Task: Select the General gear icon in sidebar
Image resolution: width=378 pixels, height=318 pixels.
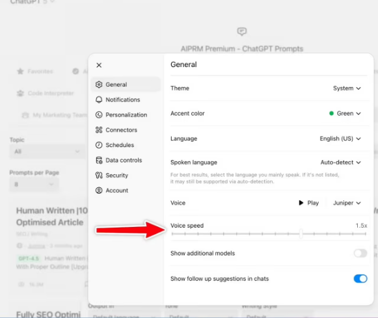Action: tap(99, 85)
